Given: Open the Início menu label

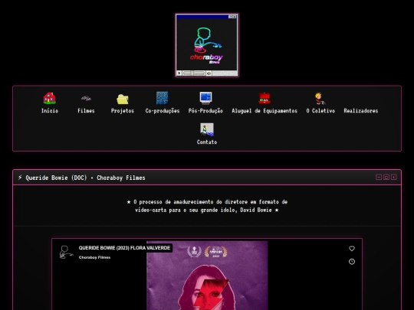Looking at the screenshot, I should 50,111.
